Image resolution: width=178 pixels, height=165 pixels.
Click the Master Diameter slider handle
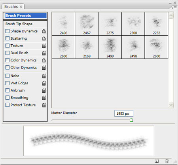point(131,120)
